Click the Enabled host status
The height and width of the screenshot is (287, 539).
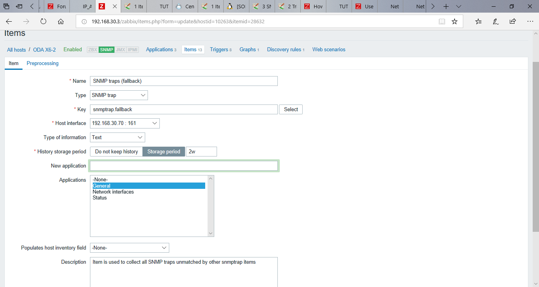(x=73, y=50)
